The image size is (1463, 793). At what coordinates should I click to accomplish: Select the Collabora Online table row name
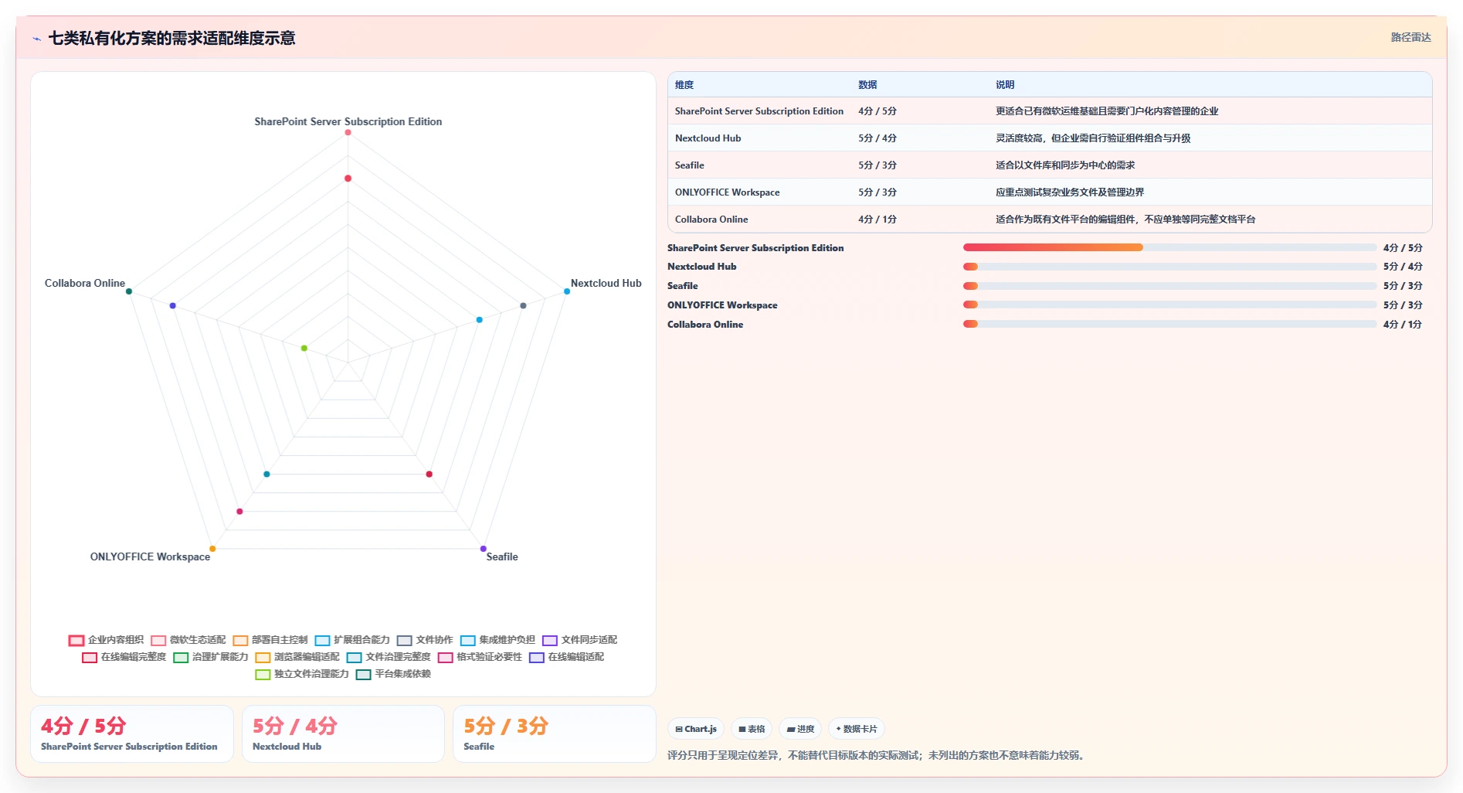coord(711,220)
